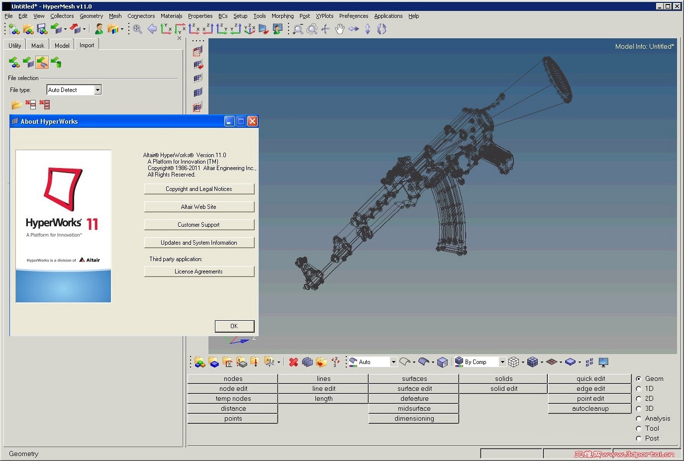Click the License Agreements button
Viewport: 684px width, 461px height.
tap(199, 272)
